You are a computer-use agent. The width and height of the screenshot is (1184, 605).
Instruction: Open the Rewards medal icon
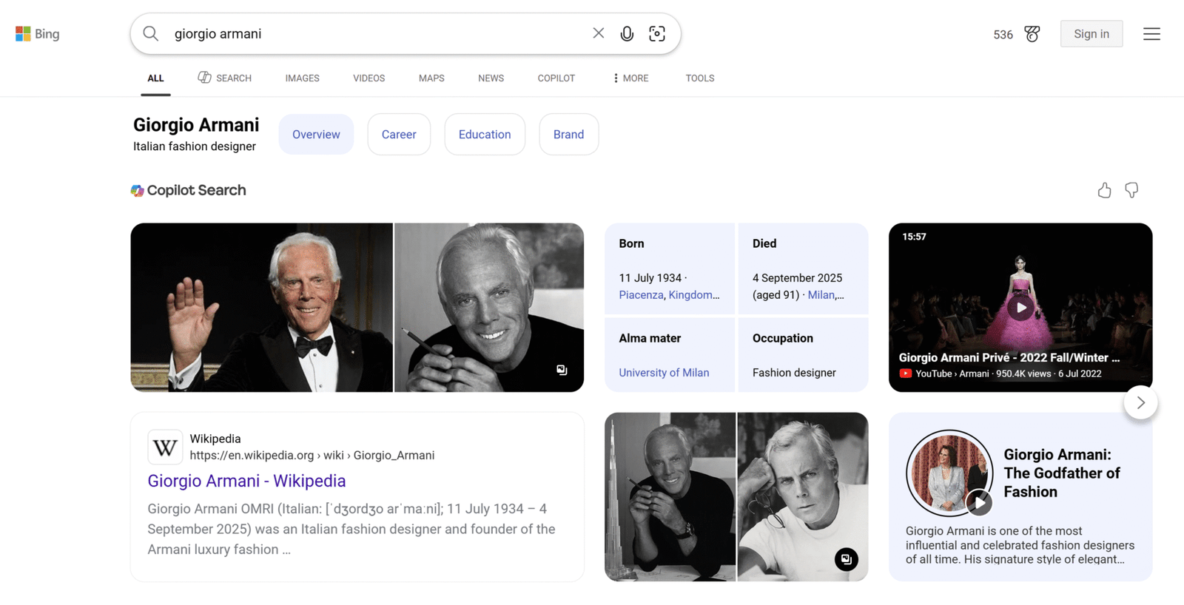coord(1032,34)
